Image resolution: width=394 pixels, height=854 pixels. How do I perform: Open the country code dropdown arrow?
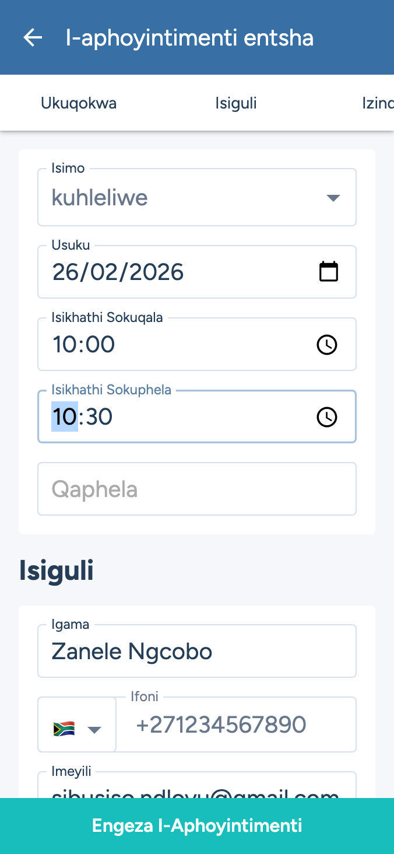coord(94,729)
